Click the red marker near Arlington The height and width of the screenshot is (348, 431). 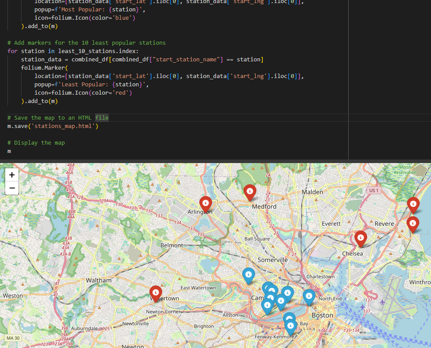pyautogui.click(x=206, y=203)
